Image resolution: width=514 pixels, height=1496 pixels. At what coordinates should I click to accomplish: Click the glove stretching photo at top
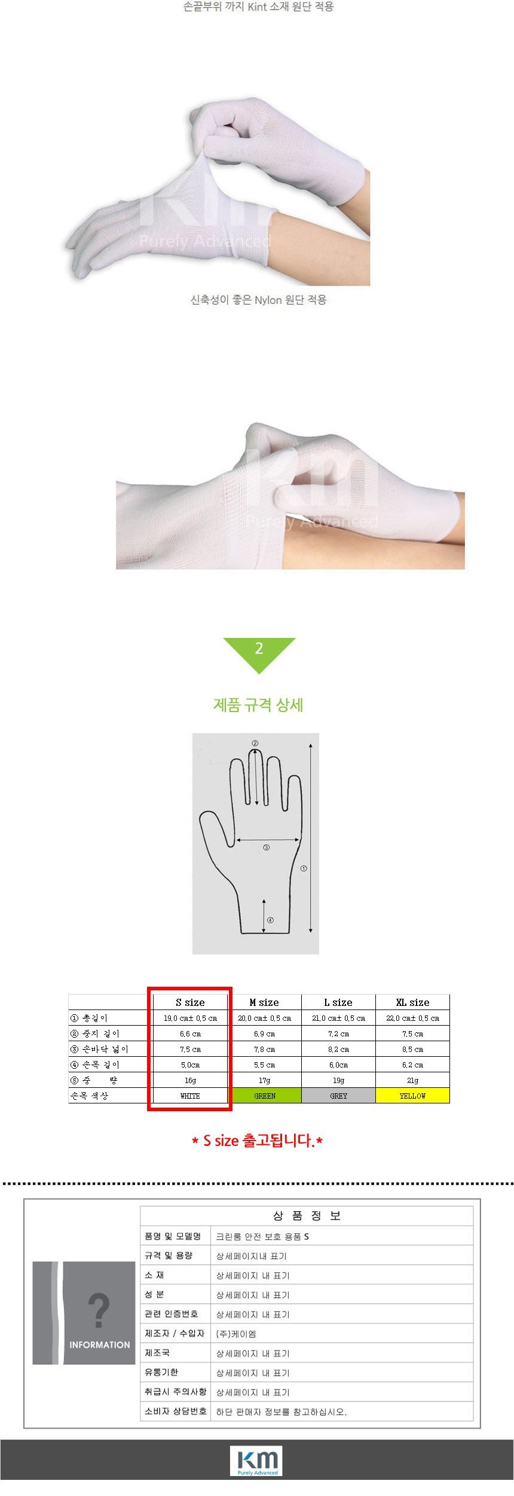pyautogui.click(x=218, y=191)
